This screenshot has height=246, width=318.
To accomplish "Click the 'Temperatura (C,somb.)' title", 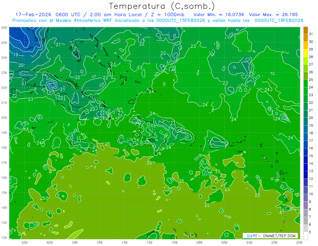I will (162, 6).
